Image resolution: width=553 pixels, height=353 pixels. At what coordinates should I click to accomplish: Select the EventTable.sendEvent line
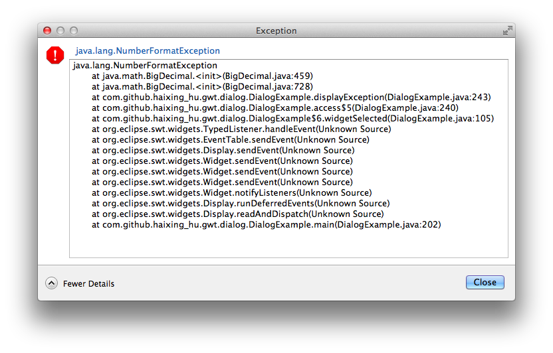[231, 140]
